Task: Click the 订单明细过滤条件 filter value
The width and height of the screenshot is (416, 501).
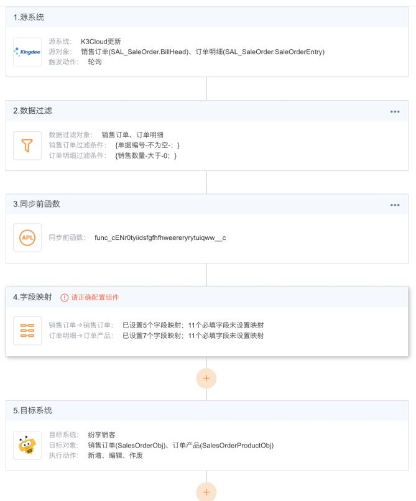Action: tap(146, 155)
